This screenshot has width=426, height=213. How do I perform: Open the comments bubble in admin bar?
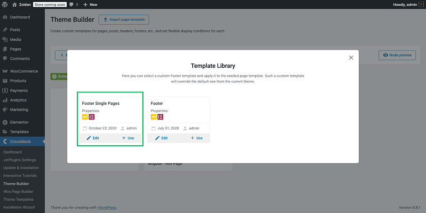point(73,4)
